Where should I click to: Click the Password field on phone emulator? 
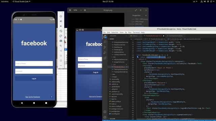[34, 71]
